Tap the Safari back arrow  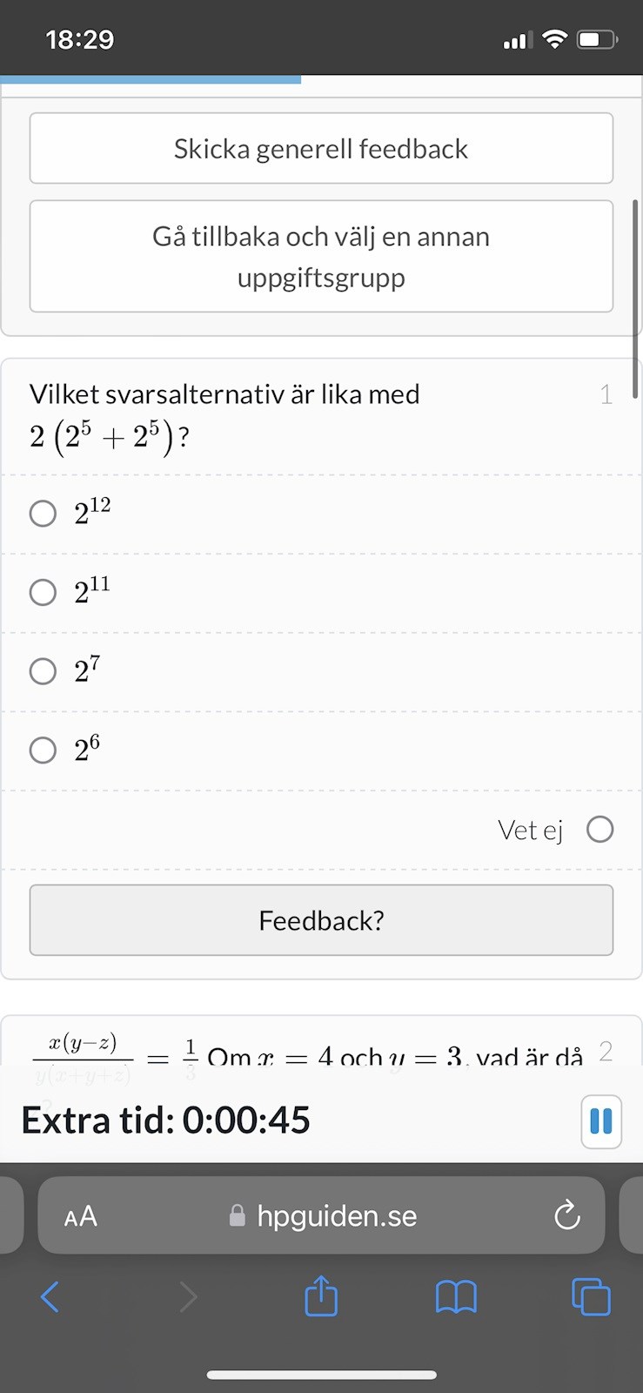coord(50,1297)
